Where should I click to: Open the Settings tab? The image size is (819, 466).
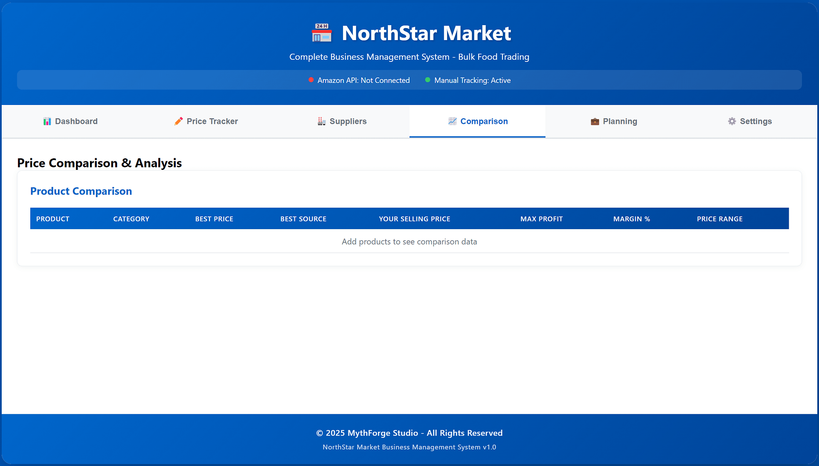point(755,121)
